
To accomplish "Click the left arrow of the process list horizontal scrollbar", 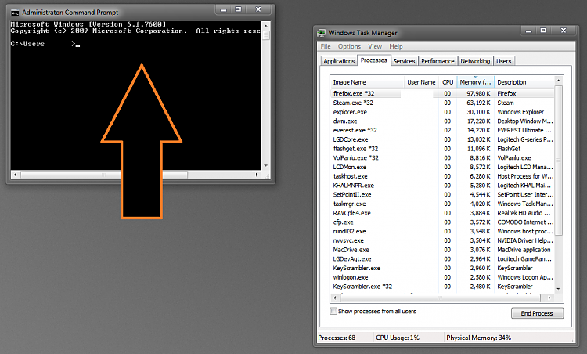I will click(x=335, y=298).
